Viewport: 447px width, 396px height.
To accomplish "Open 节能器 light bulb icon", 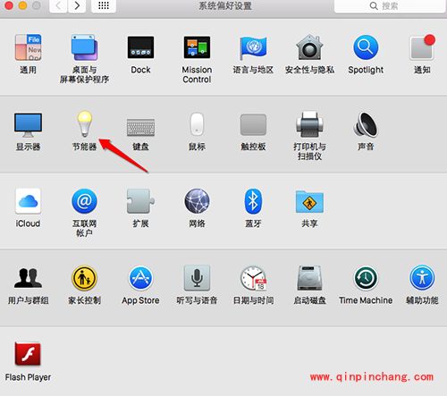I will click(85, 123).
